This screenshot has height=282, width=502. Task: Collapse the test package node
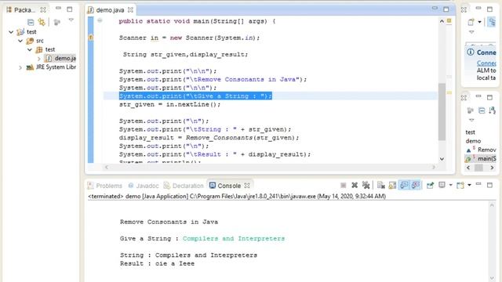(x=30, y=49)
